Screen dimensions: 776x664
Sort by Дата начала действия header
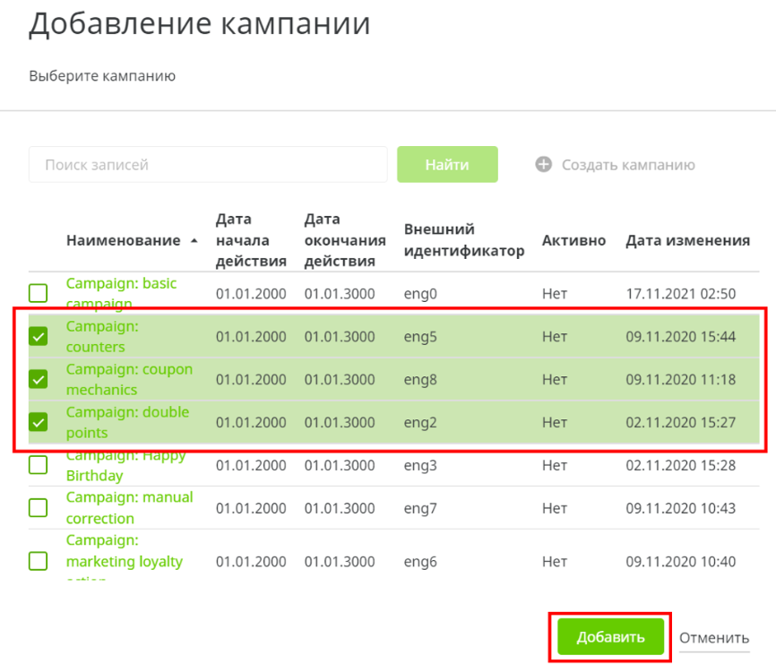[250, 240]
